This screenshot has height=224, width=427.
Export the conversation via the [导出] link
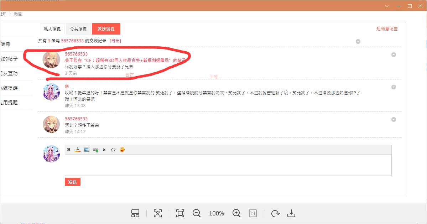point(115,41)
